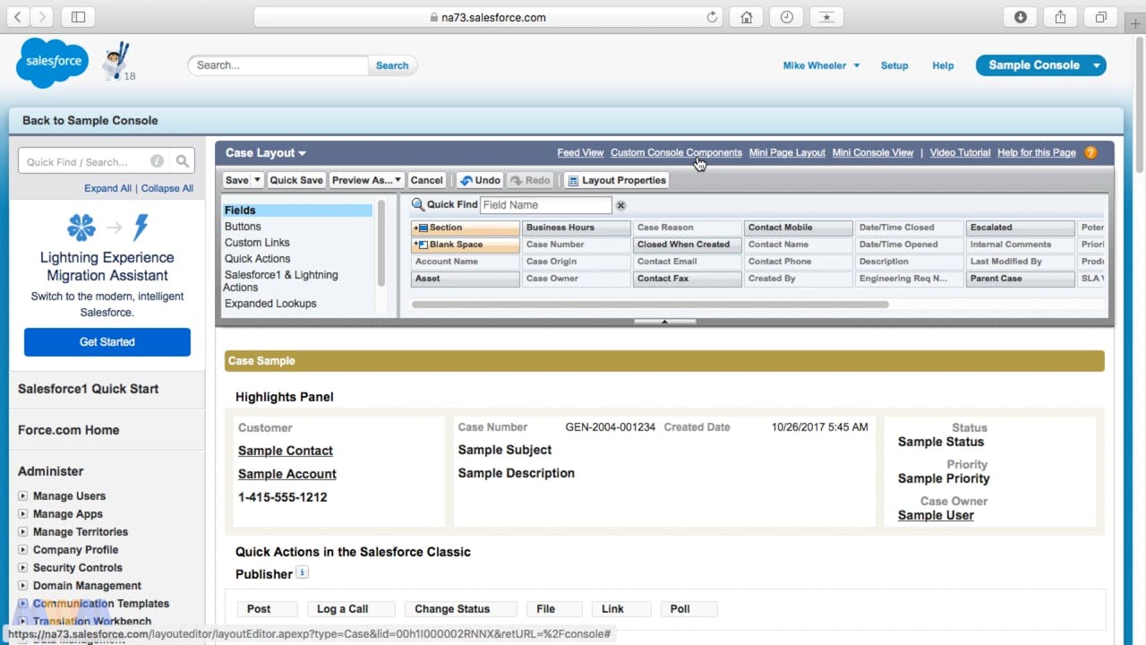Click the info icon in the sidebar Quick Find box
The width and height of the screenshot is (1146, 645).
click(x=157, y=161)
